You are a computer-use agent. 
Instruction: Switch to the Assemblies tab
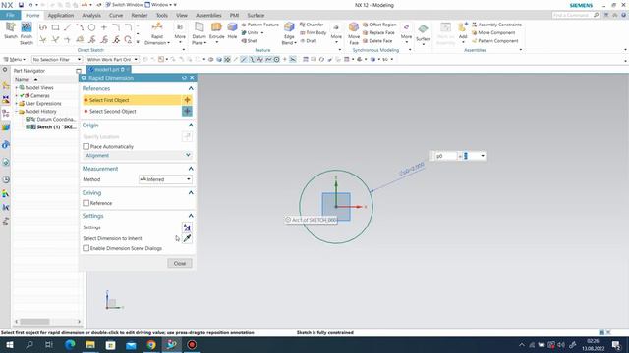(x=208, y=16)
